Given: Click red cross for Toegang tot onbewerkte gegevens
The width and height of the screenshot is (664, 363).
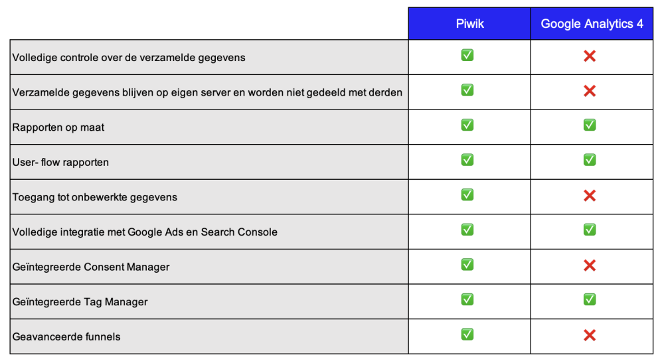Looking at the screenshot, I should point(590,196).
